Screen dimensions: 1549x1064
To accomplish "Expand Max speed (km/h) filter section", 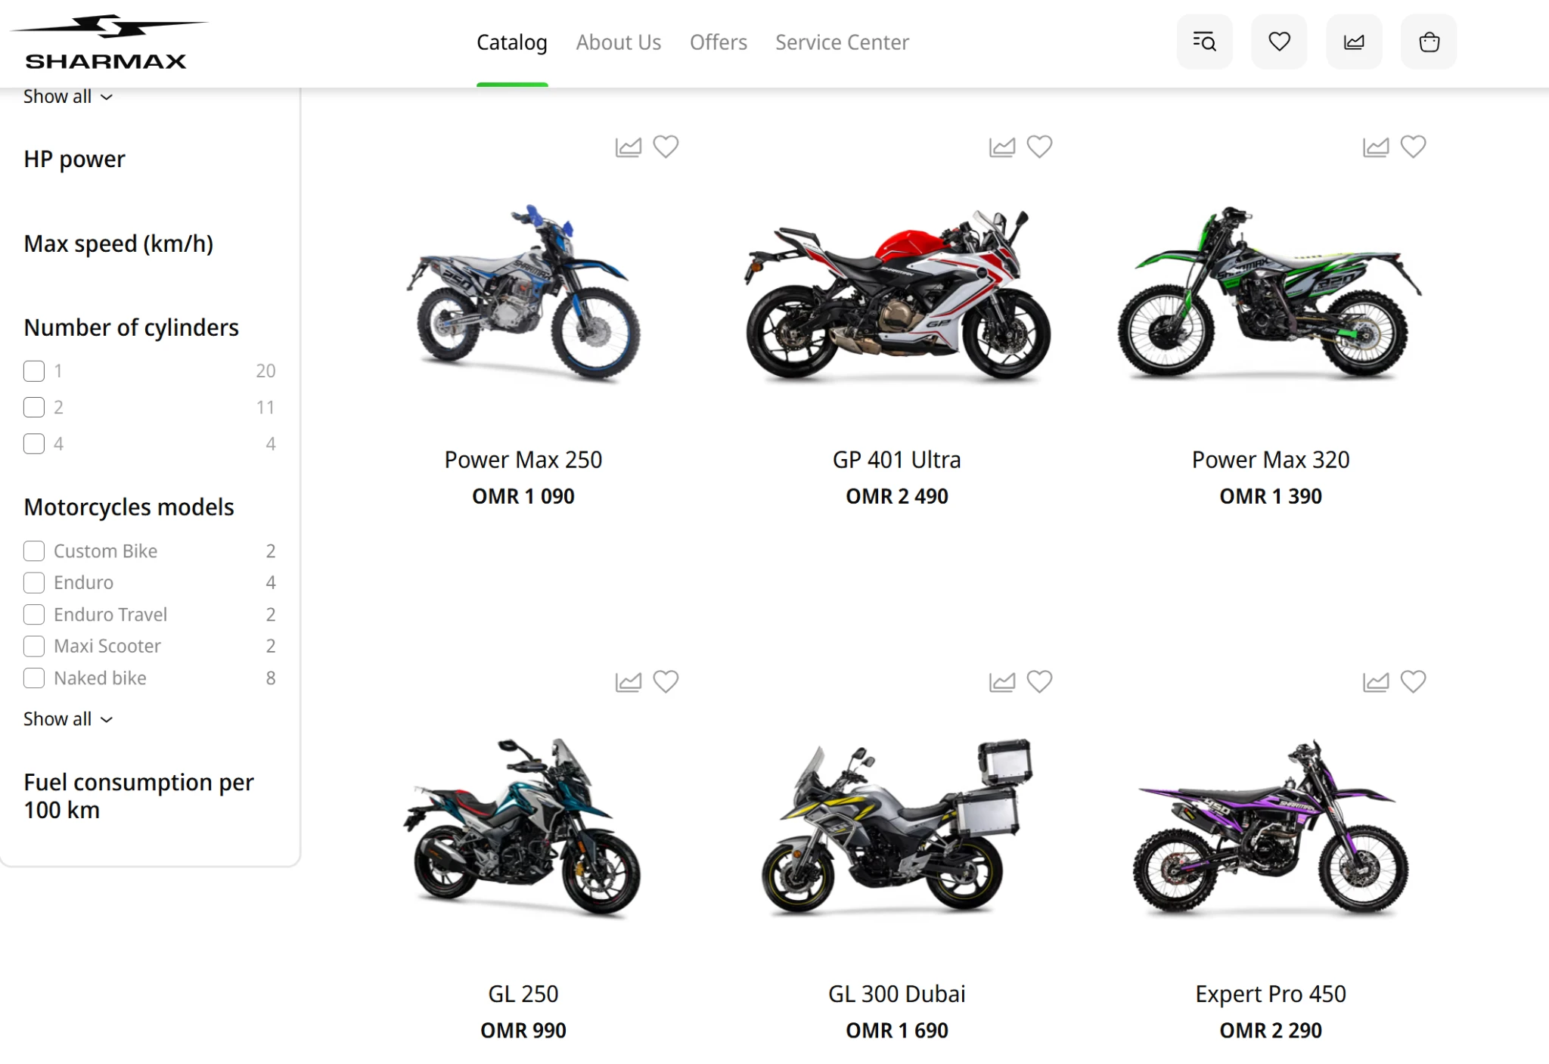I will click(x=118, y=244).
